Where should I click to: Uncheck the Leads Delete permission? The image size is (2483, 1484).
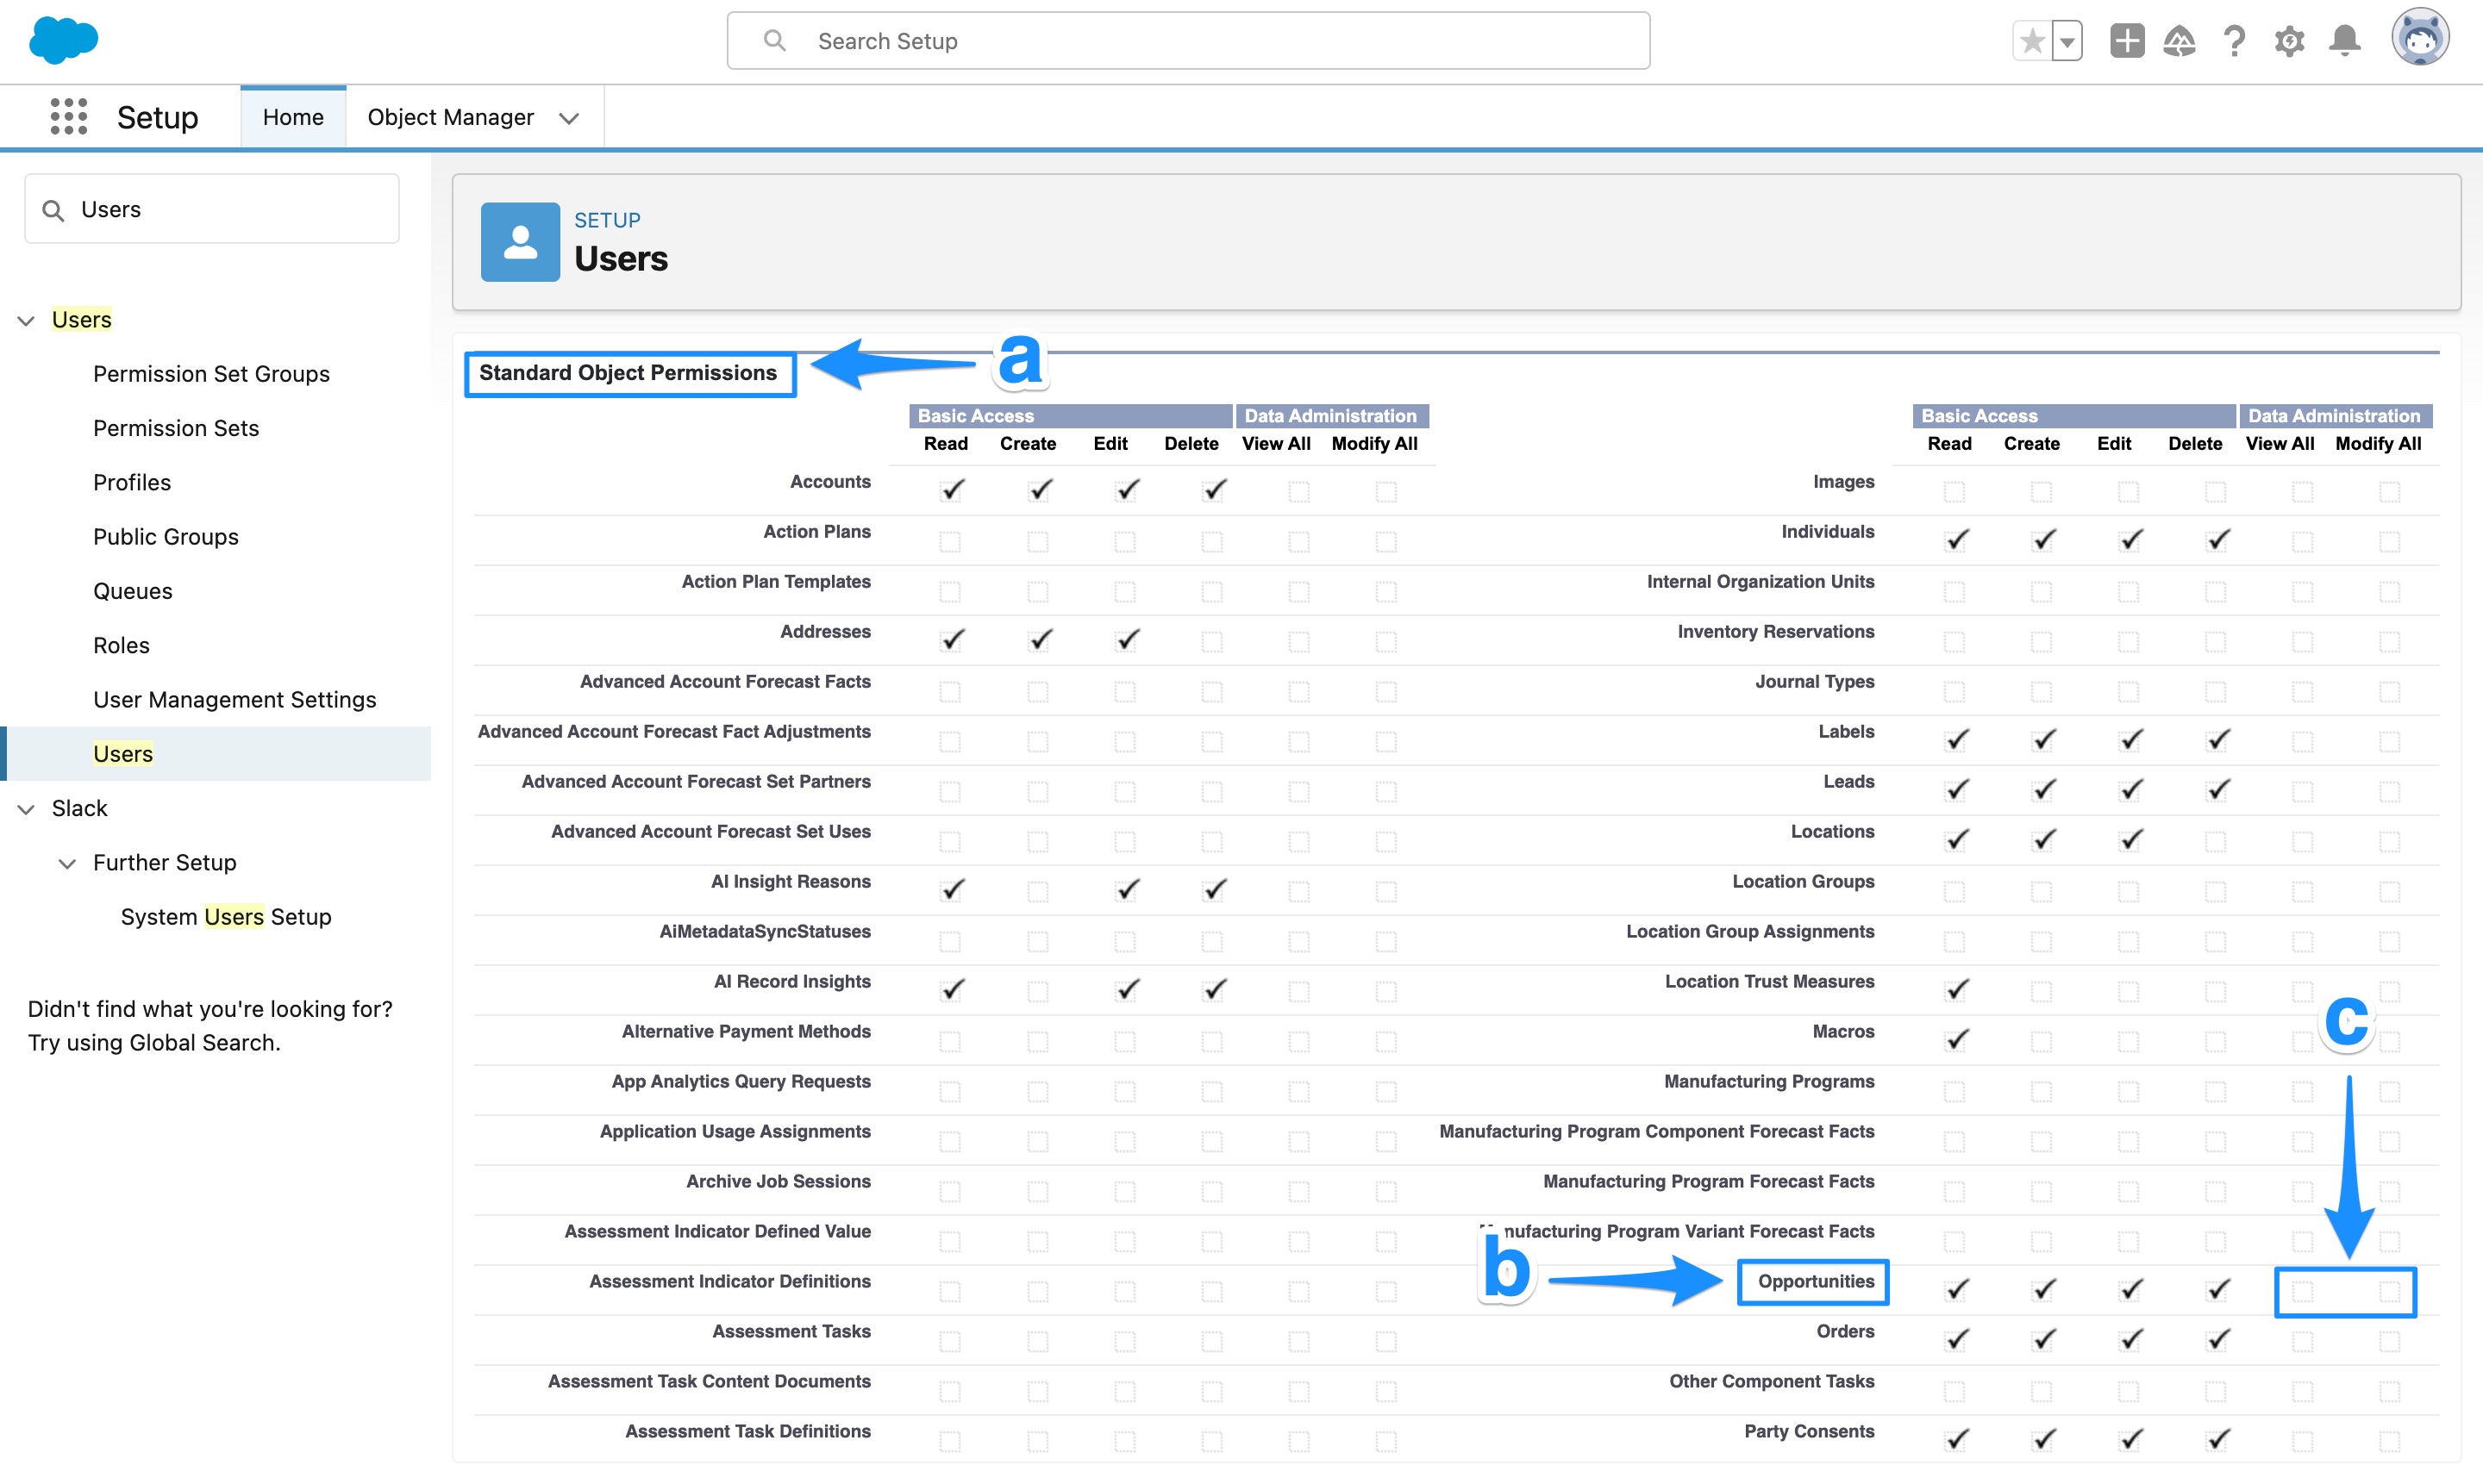2217,789
